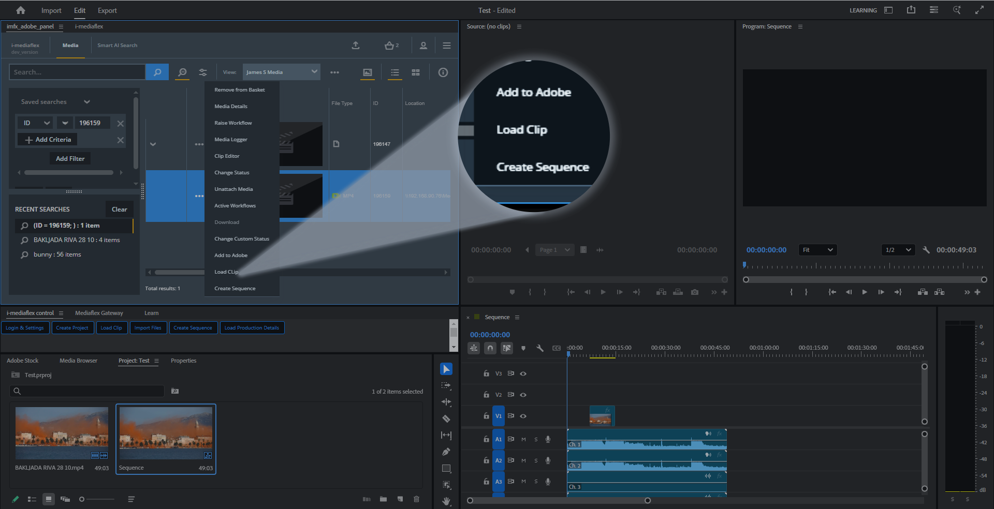The height and width of the screenshot is (509, 994).
Task: Select the BAKLJADA RIVA 28 10.mp4 thumbnail
Action: pyautogui.click(x=62, y=433)
